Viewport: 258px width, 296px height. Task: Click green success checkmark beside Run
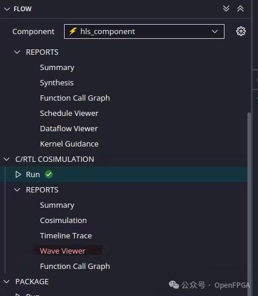click(x=49, y=174)
